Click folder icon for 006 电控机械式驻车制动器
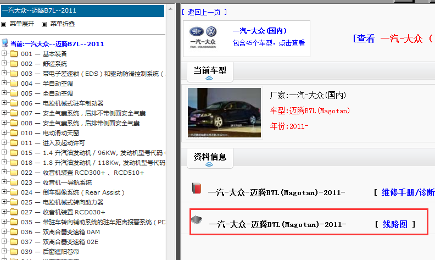The width and height of the screenshot is (435, 260). tap(14, 103)
